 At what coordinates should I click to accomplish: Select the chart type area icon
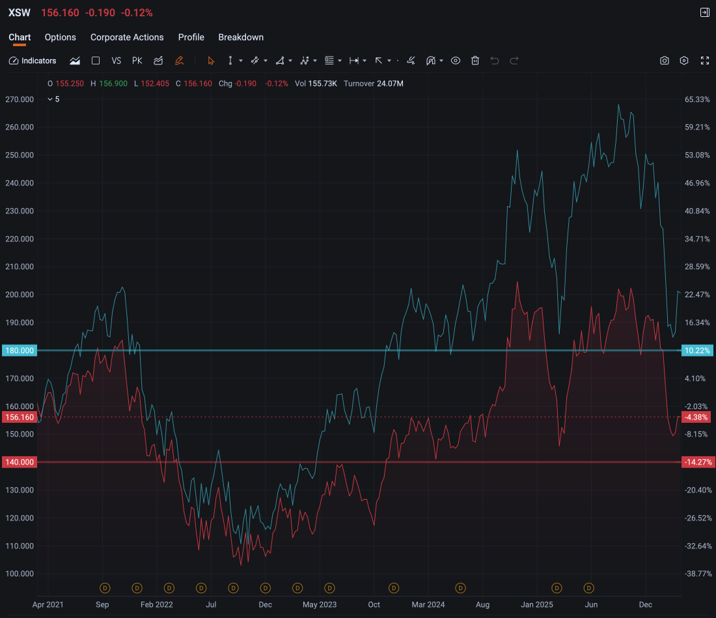point(75,60)
